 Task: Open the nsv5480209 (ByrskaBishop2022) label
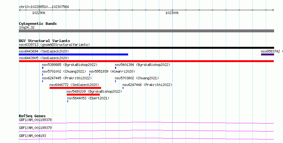[x=94, y=91]
